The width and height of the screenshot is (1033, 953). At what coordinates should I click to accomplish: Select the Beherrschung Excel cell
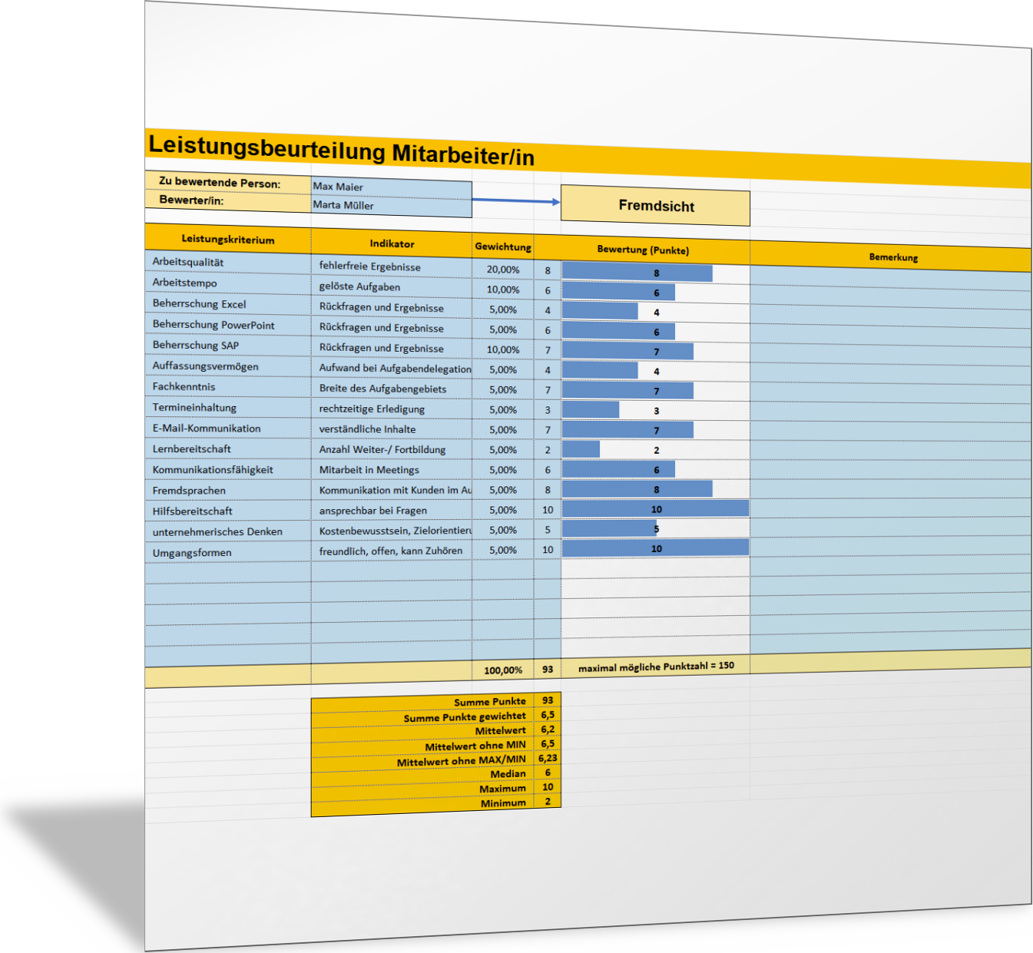pyautogui.click(x=228, y=304)
